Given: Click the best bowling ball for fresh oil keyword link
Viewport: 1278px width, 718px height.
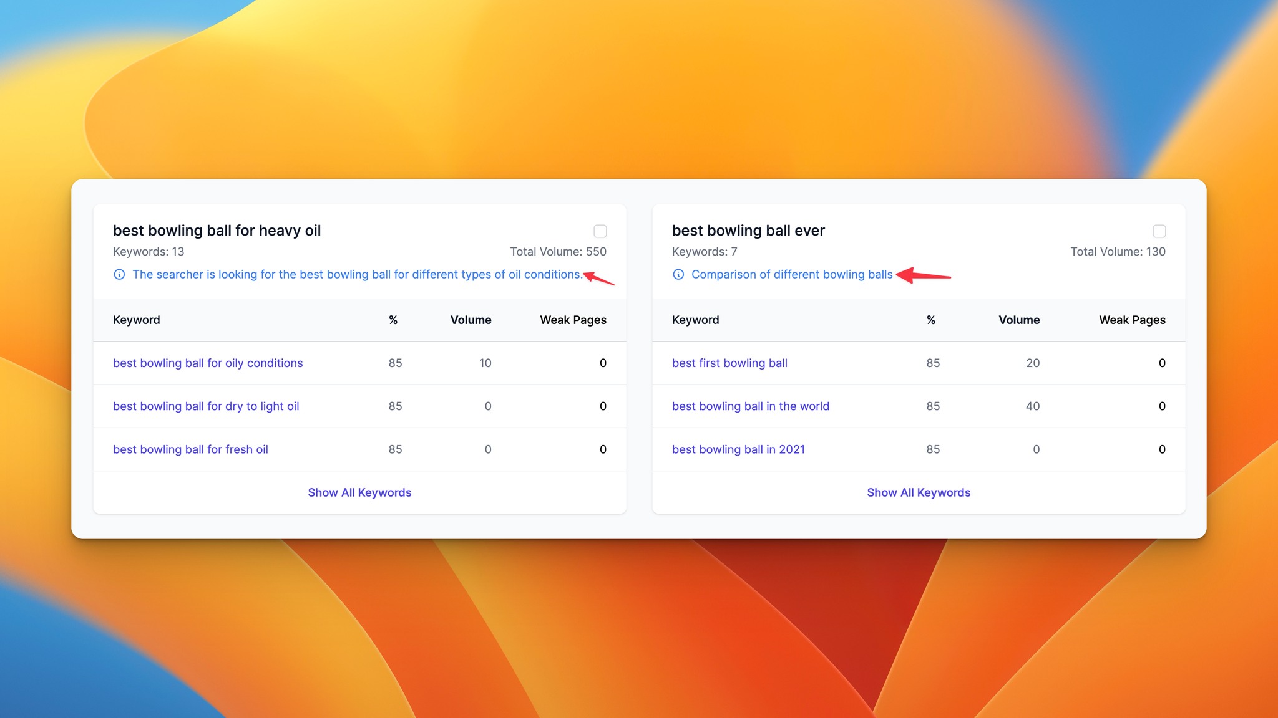Looking at the screenshot, I should point(190,449).
